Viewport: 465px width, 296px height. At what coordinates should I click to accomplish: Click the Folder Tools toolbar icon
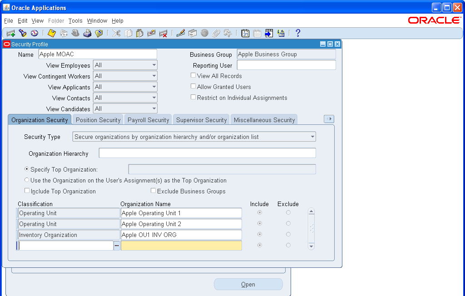[228, 33]
